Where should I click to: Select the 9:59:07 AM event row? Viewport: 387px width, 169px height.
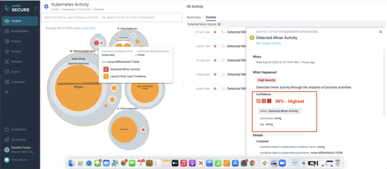220,46
